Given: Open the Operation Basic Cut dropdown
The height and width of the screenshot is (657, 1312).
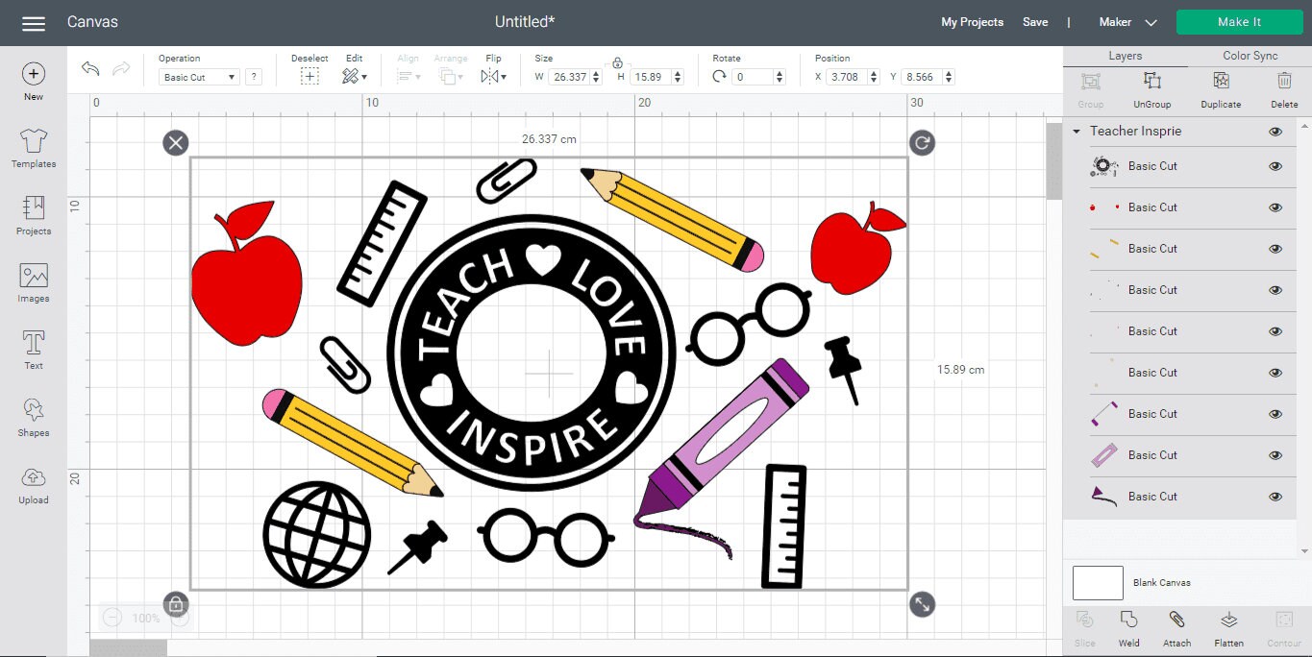Looking at the screenshot, I should [199, 77].
